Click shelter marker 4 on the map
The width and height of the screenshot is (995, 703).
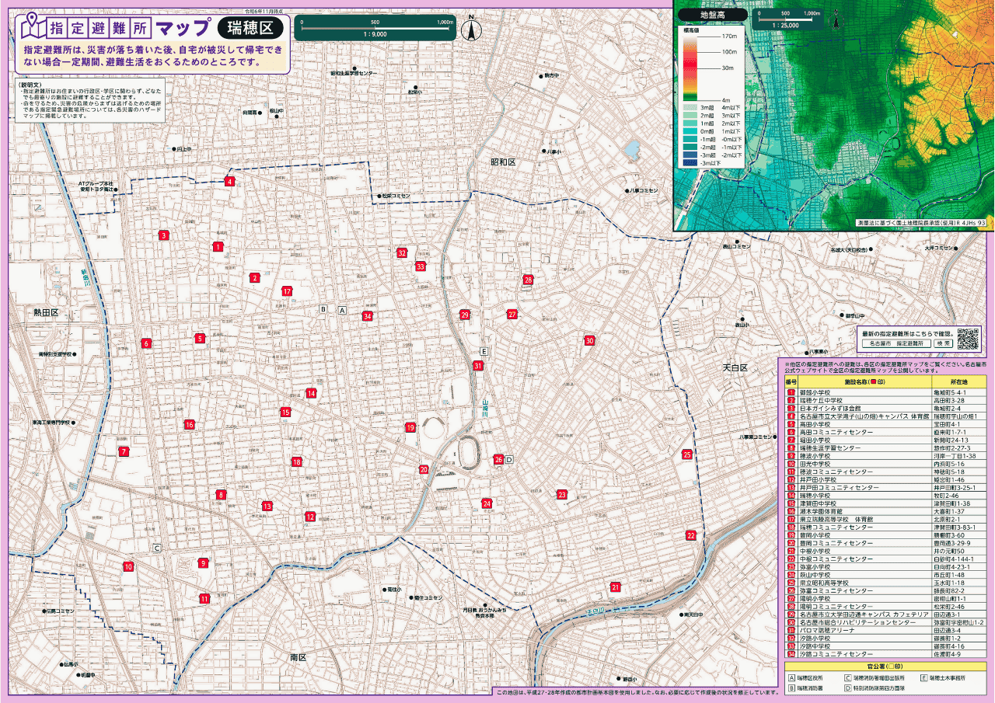click(229, 182)
